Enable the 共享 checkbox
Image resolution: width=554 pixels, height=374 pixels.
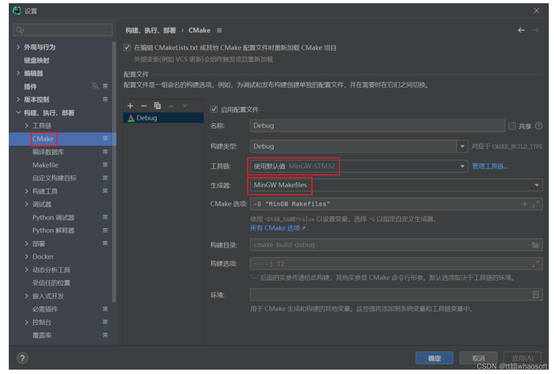512,126
